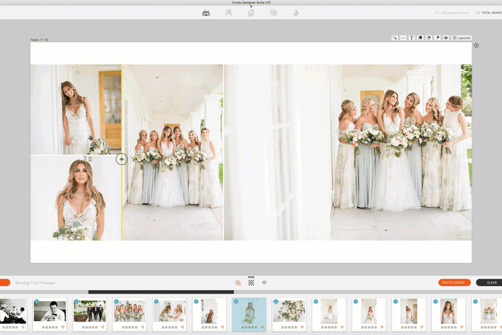Select the groomsmen walking thumbnail
This screenshot has height=335, width=502.
pyautogui.click(x=89, y=311)
